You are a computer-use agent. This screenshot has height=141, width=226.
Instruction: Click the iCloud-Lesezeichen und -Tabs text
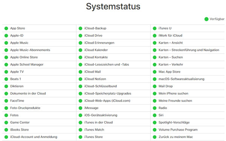(107, 64)
